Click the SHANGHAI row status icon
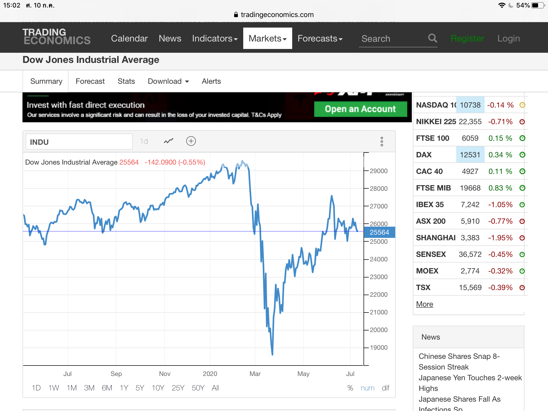This screenshot has height=411, width=548. coord(522,238)
